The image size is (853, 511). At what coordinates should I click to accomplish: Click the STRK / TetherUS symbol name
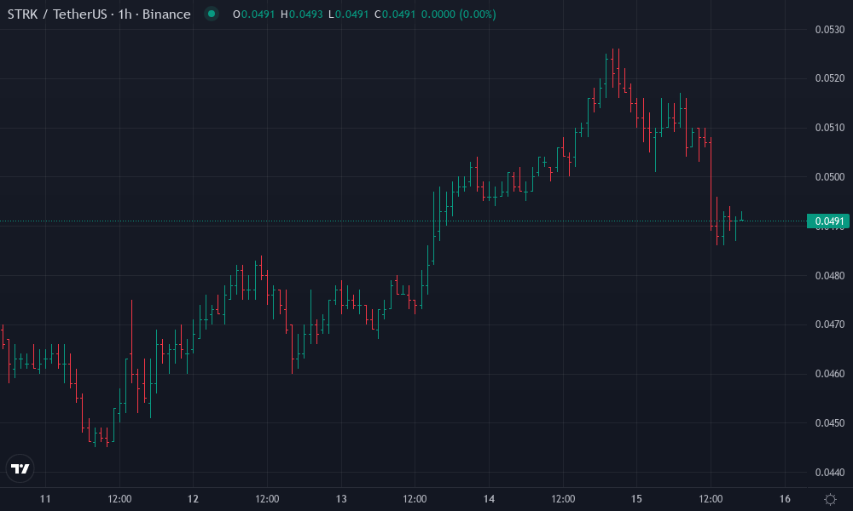[x=55, y=14]
